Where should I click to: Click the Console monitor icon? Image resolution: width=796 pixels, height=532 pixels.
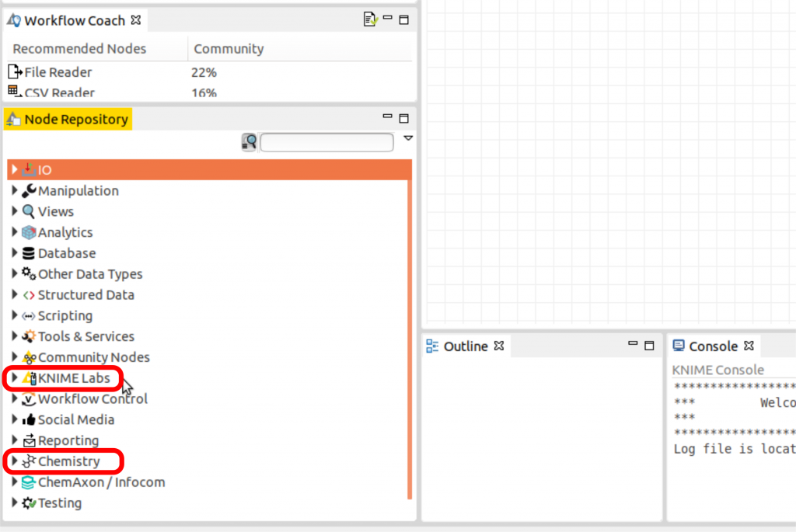tap(679, 346)
